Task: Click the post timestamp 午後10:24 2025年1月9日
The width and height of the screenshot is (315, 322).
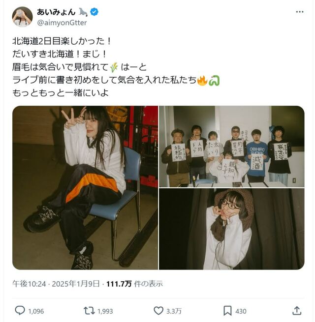Action: click(x=56, y=284)
